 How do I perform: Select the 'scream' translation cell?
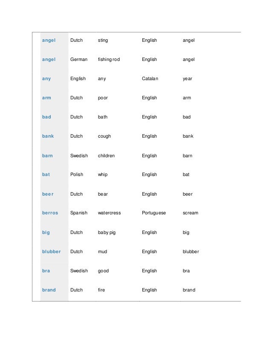tap(191, 213)
